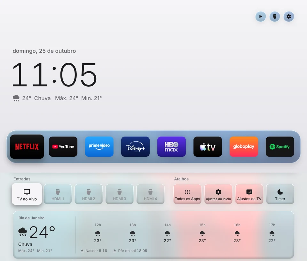
Task: Launch the YouTube app
Action: 63,147
